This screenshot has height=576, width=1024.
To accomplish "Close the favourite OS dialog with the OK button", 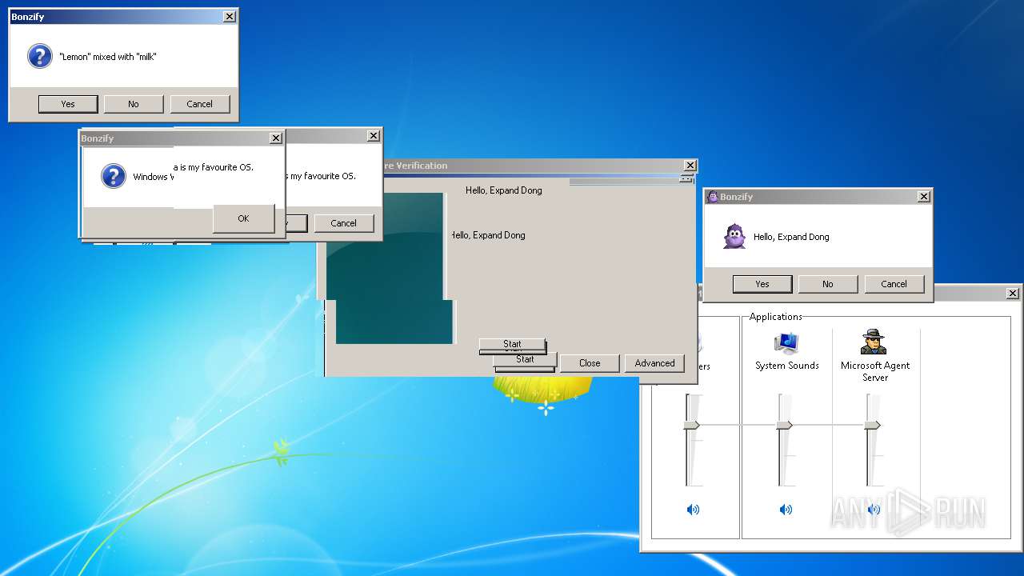I will [x=243, y=218].
